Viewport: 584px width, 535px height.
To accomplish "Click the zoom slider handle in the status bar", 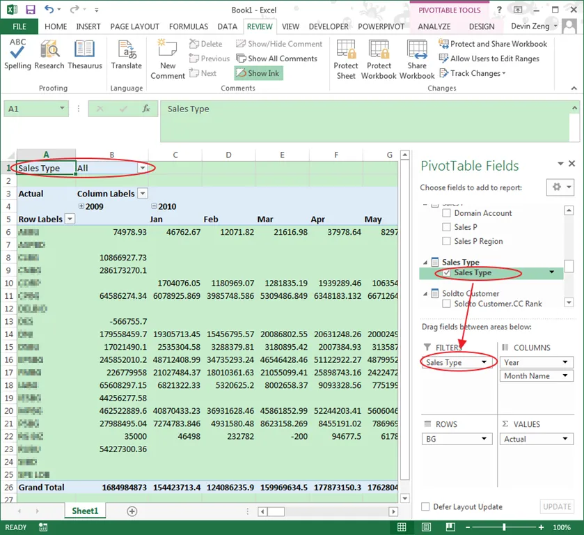I will [504, 527].
